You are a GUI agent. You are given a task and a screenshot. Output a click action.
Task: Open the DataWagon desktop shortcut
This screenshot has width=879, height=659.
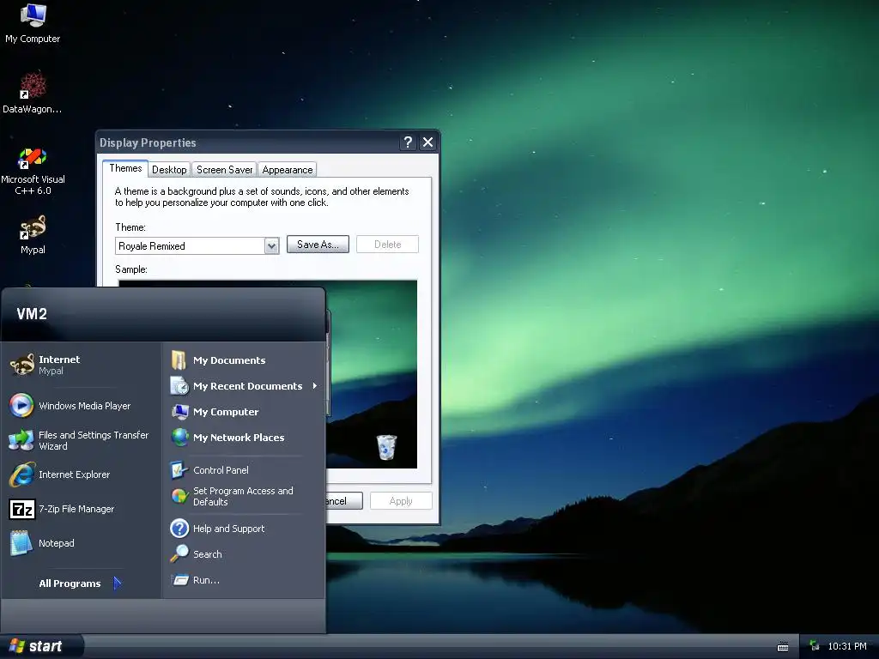(33, 93)
